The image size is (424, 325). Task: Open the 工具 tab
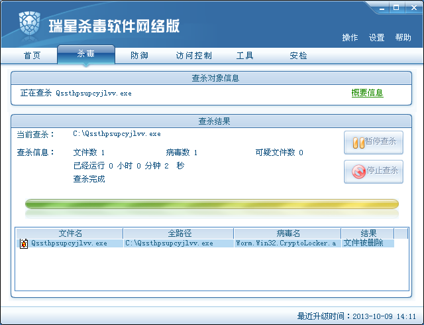click(245, 56)
